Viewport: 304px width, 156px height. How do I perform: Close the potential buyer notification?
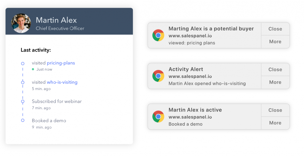(x=275, y=29)
